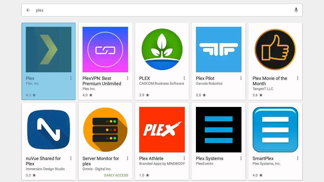Click the 3.3 rating on nuVue Shared
This screenshot has width=324, height=182.
31,175
